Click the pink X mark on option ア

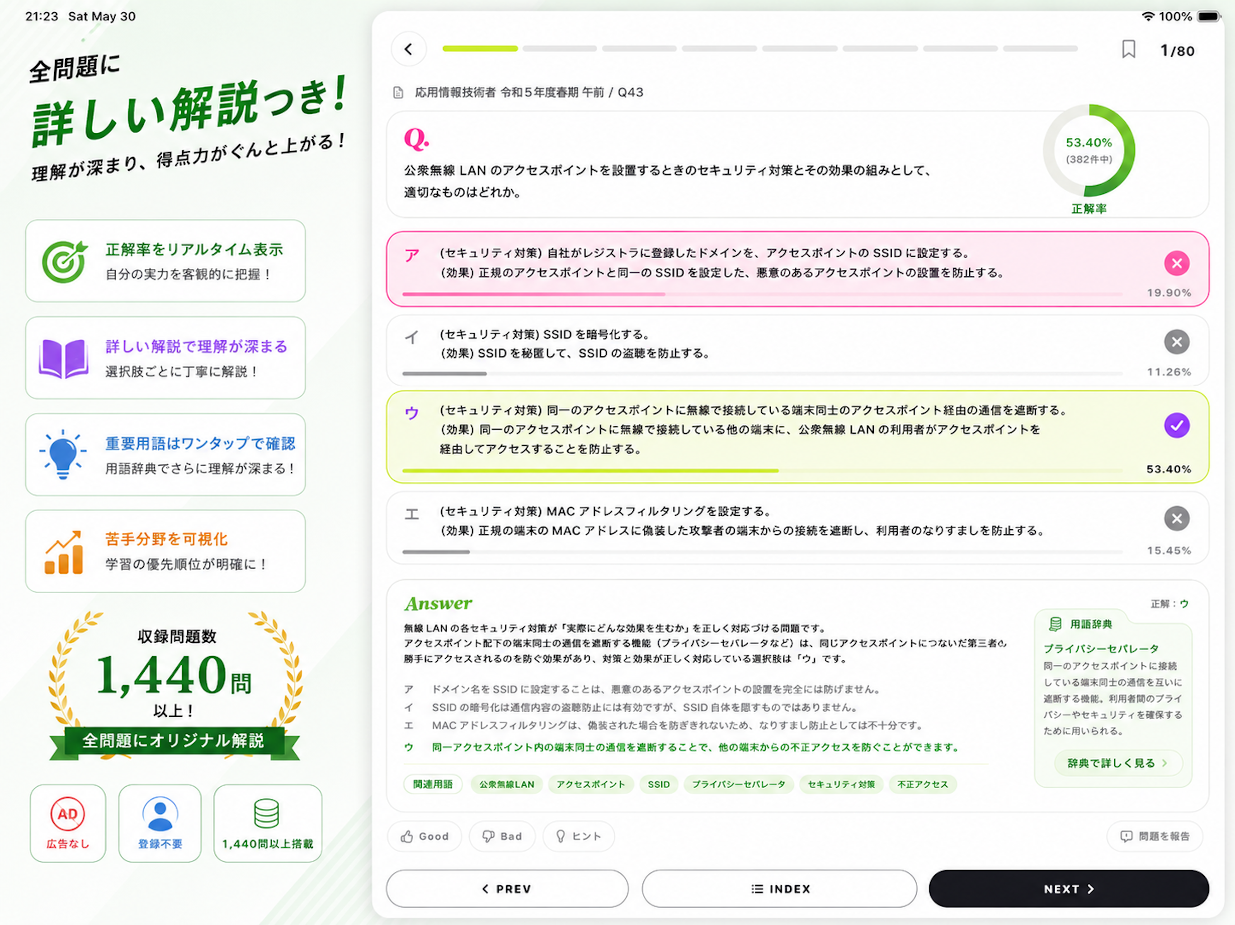click(x=1176, y=263)
